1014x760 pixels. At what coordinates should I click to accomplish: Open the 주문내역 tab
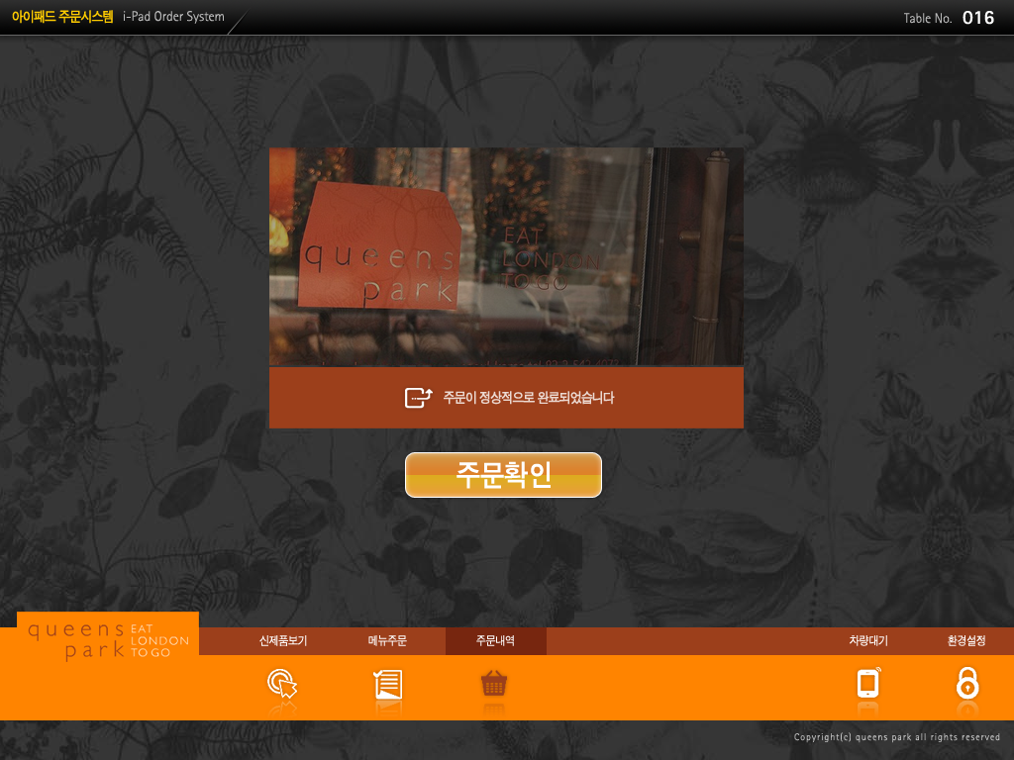pos(495,641)
